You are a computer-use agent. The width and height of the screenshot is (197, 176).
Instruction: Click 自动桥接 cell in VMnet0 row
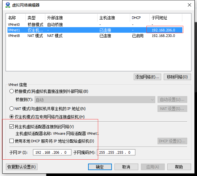tap(55, 25)
